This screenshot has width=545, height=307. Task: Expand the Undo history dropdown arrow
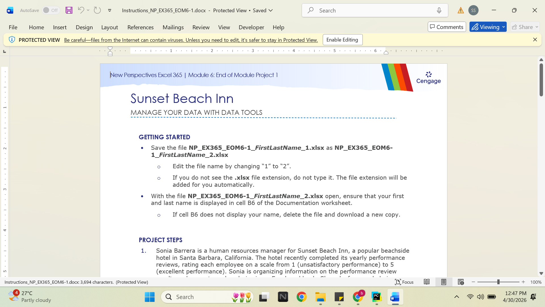point(88,10)
